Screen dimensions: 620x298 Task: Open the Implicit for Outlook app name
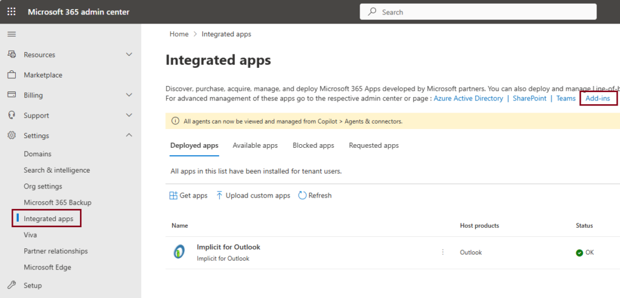[x=228, y=247]
